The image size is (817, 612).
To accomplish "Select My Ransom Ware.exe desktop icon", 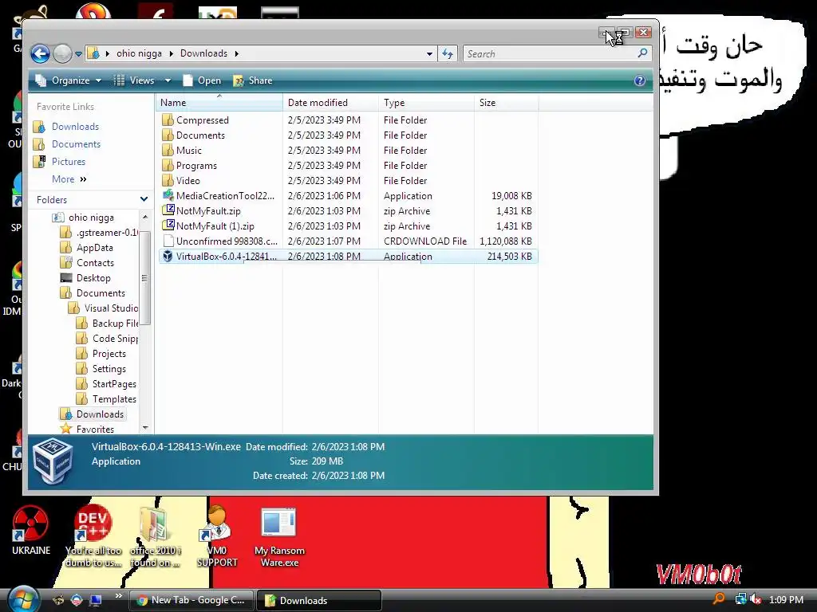I will (279, 537).
